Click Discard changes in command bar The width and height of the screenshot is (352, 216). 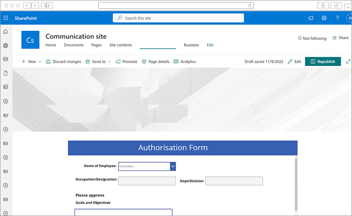coord(63,62)
